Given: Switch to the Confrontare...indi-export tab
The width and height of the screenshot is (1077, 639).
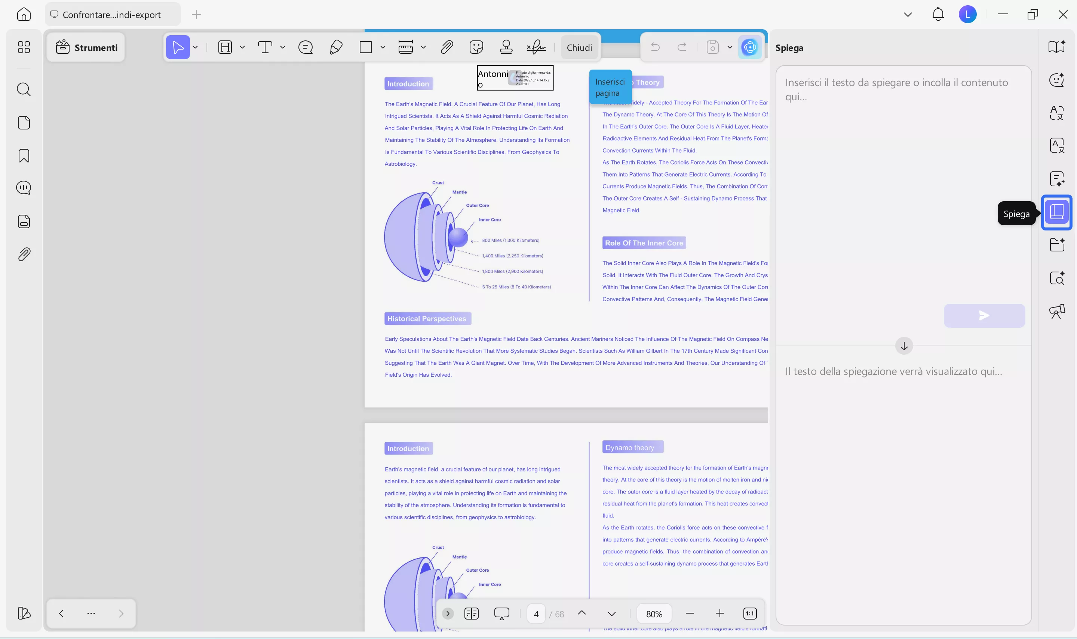Looking at the screenshot, I should pyautogui.click(x=112, y=15).
